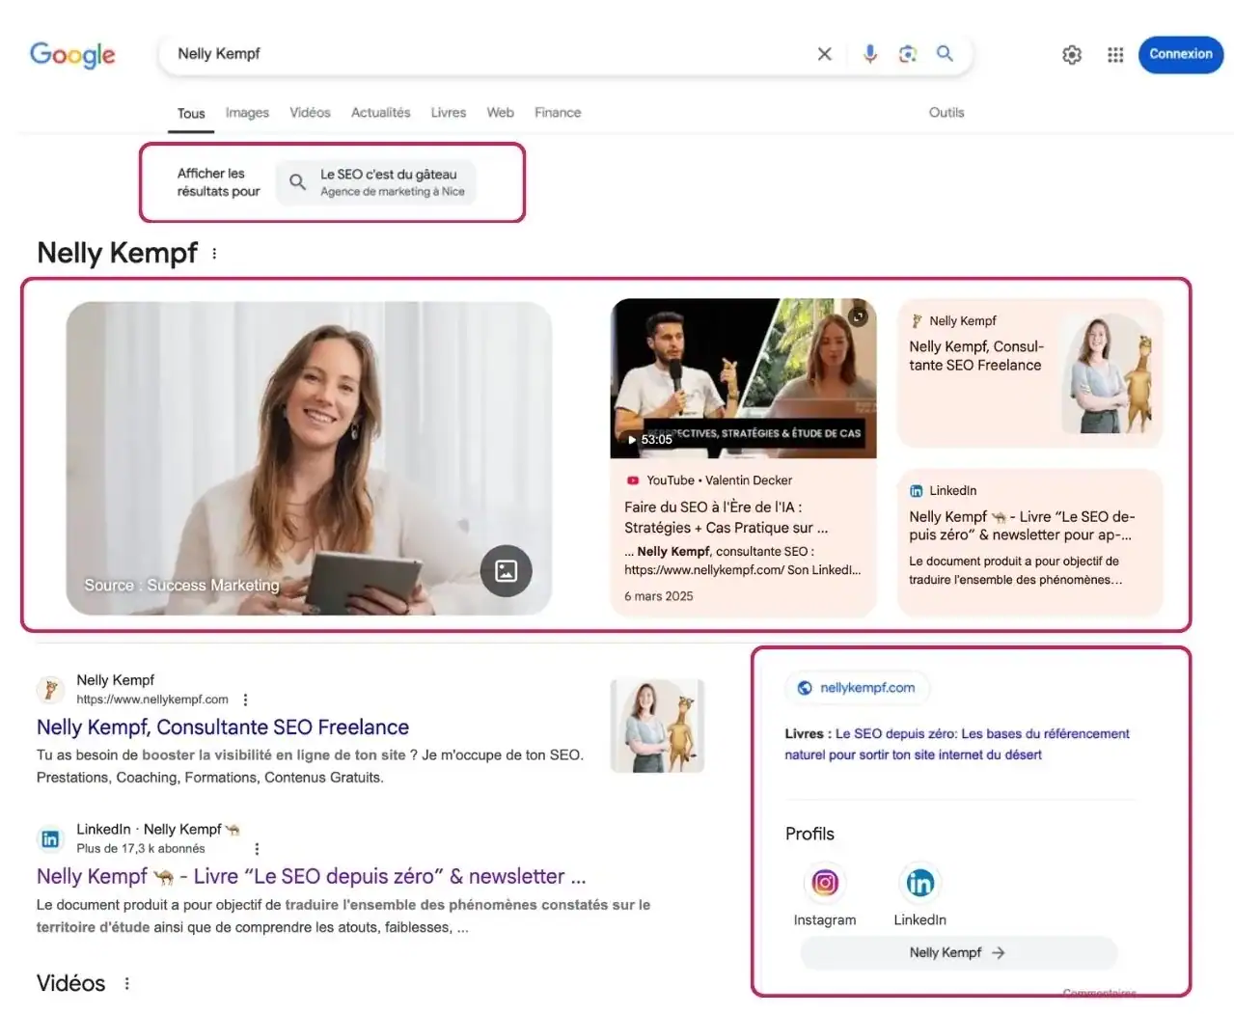Image resolution: width=1234 pixels, height=1014 pixels.
Task: Clear the search box with the X icon
Action: pos(824,54)
